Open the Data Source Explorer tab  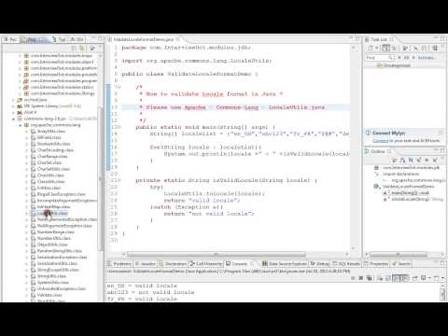pyautogui.click(x=285, y=264)
